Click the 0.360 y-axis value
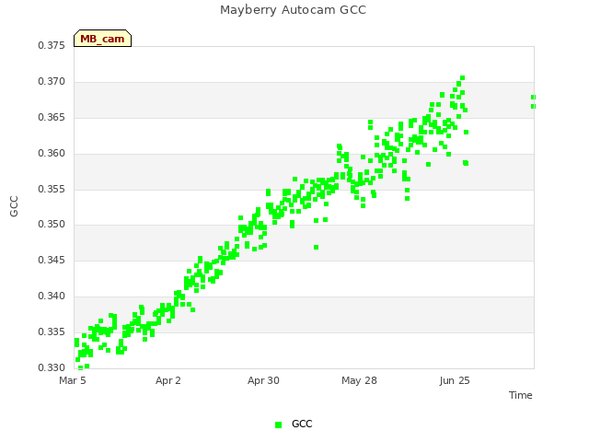Image resolution: width=589 pixels, height=442 pixels. click(x=52, y=154)
